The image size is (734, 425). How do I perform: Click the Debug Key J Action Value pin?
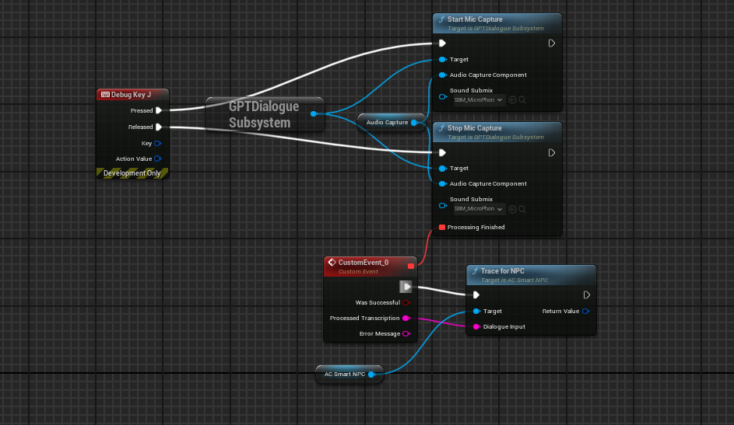158,159
